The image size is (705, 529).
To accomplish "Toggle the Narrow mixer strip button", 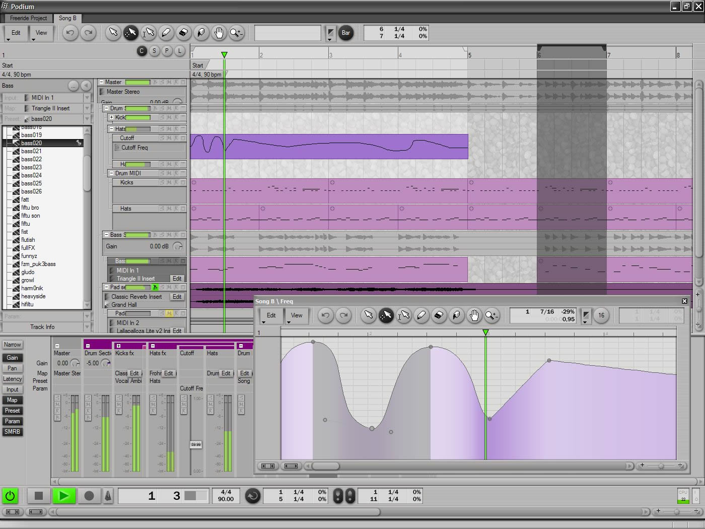I will click(x=12, y=345).
